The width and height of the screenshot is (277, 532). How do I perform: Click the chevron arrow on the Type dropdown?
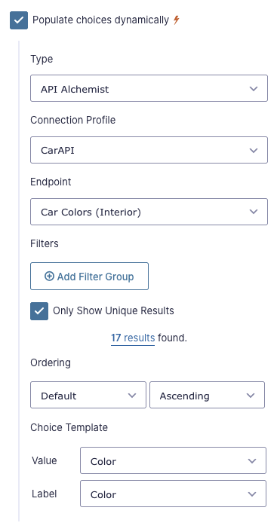pyautogui.click(x=253, y=89)
